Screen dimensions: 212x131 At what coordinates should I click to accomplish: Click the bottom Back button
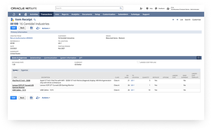click(x=22, y=98)
